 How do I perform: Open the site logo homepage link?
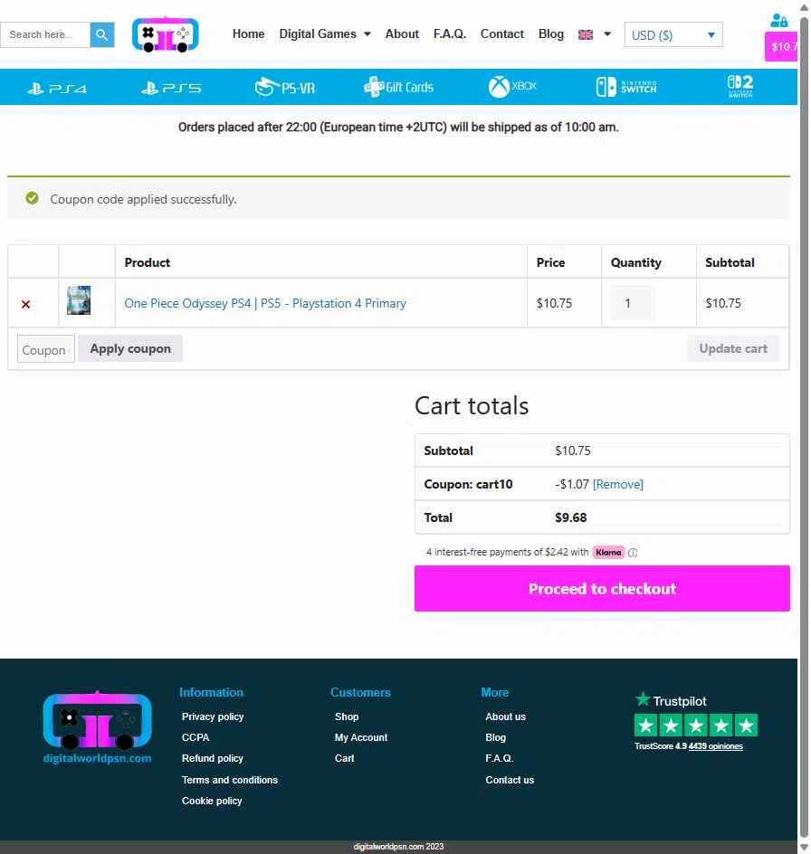[x=165, y=35]
